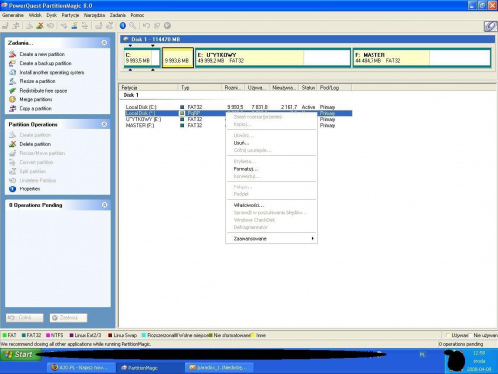
Task: Click the blue info properties toolbar icon
Action: 123,26
